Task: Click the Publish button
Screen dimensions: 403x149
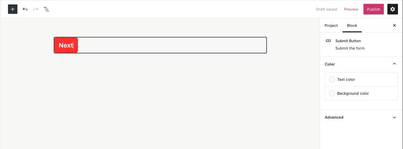Action: click(373, 9)
